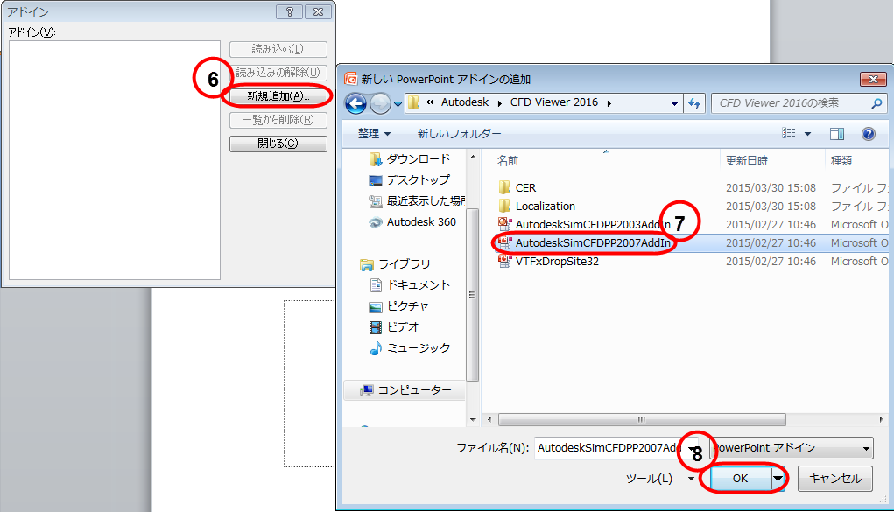
Task: Click the forward arrow navigation button
Action: [380, 104]
